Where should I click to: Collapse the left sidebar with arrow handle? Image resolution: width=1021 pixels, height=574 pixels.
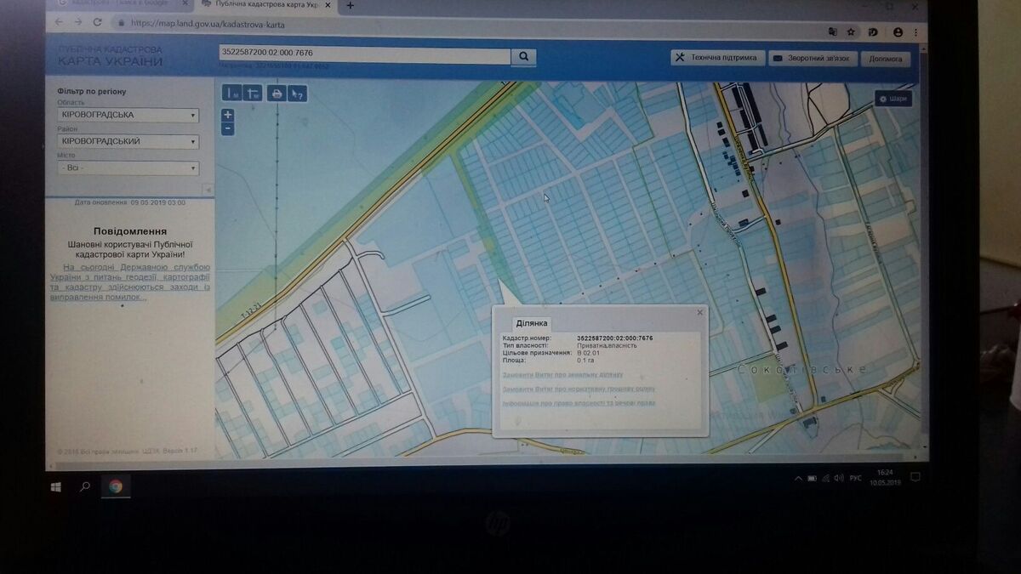point(208,189)
